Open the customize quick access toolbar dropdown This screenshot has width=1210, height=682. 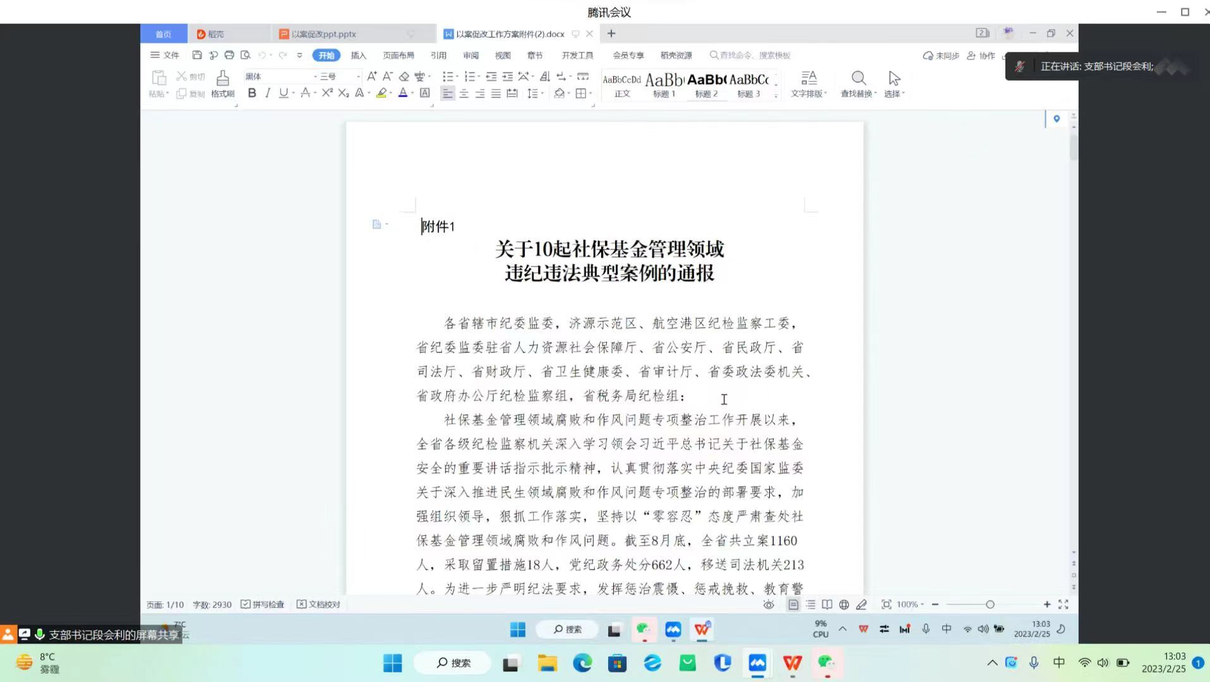(x=300, y=55)
